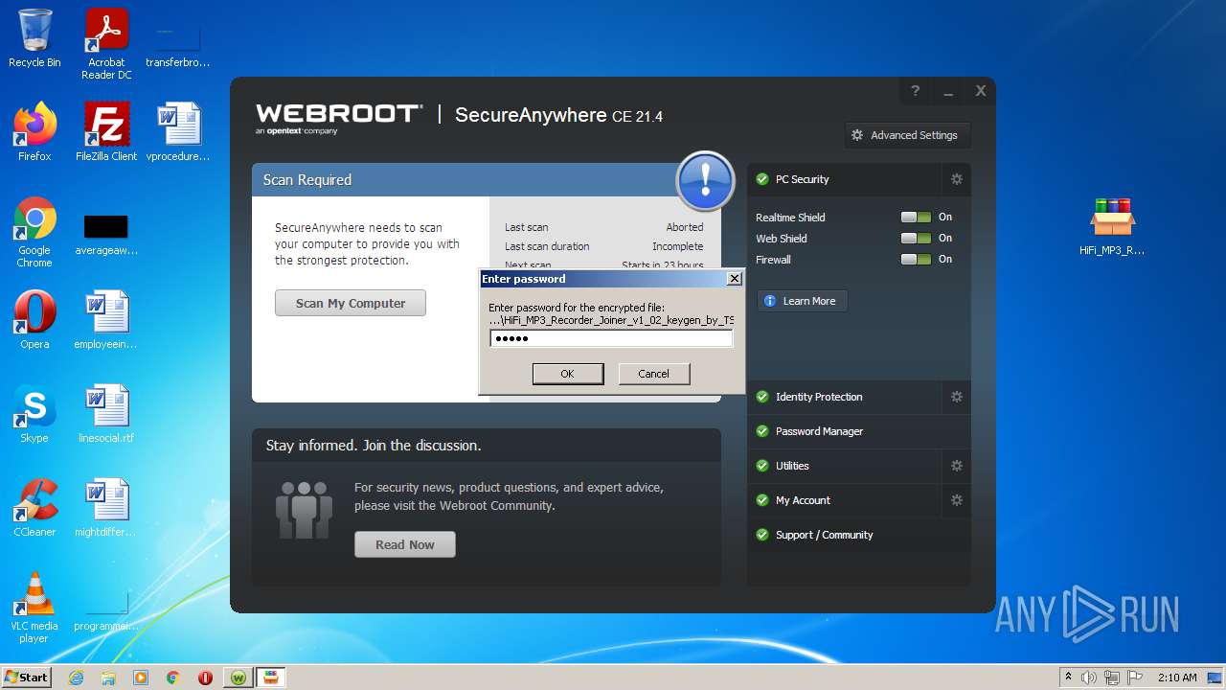Expand the PC Security section
This screenshot has width=1226, height=690.
tap(846, 179)
